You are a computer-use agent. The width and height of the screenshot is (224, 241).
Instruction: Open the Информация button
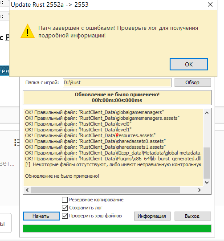click(x=152, y=216)
